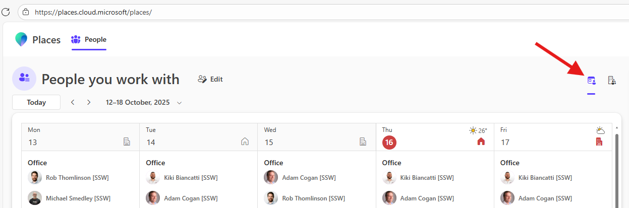Click the Places logo icon
This screenshot has width=629, height=208.
tap(21, 40)
